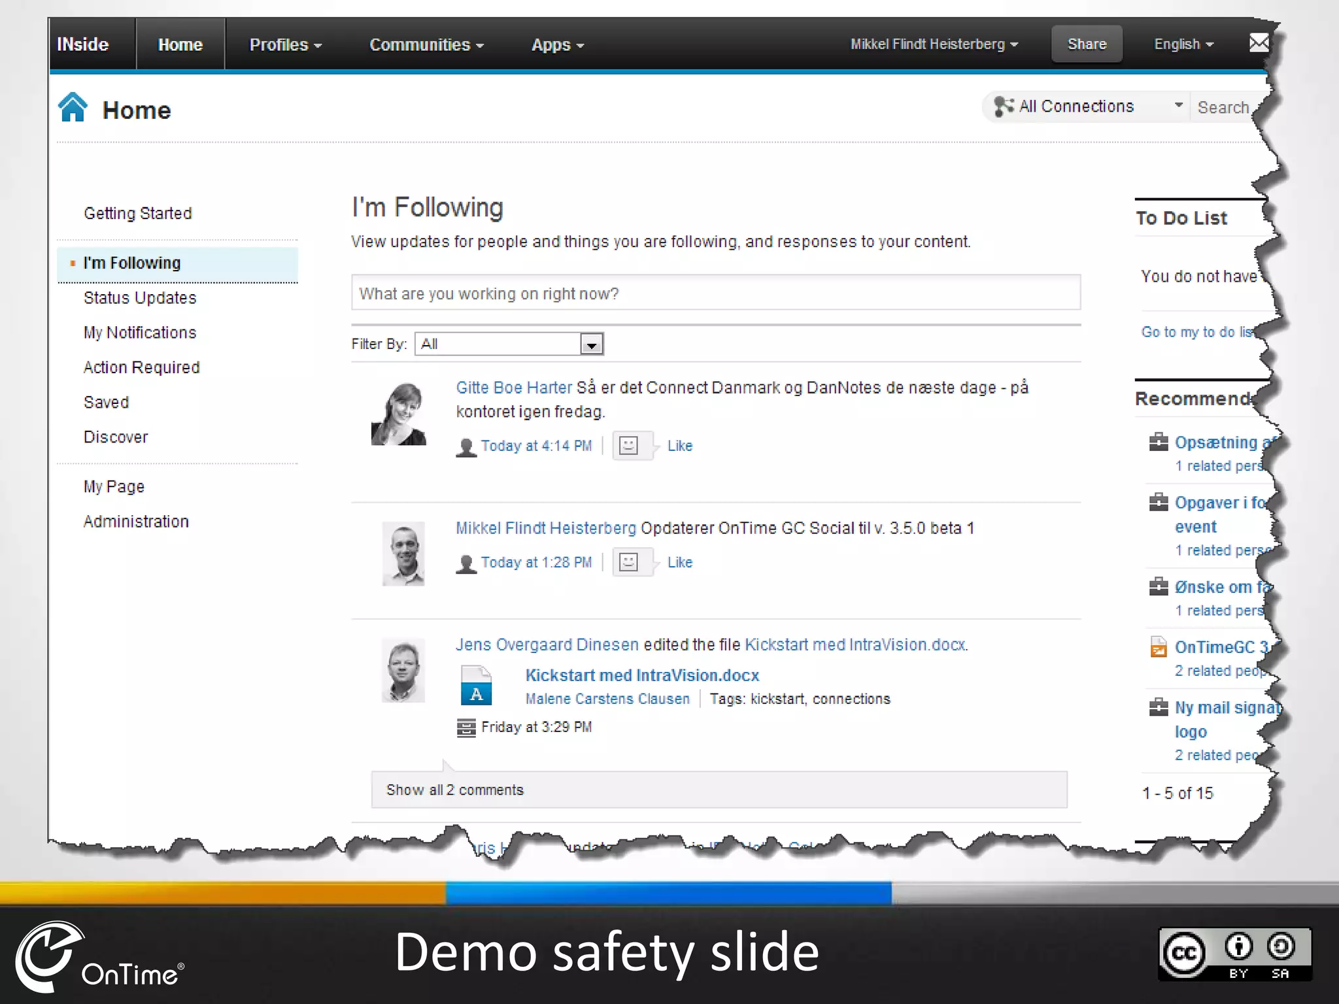Click person icon beside Today at 1:28 PM
Image resolution: width=1339 pixels, height=1004 pixels.
466,563
